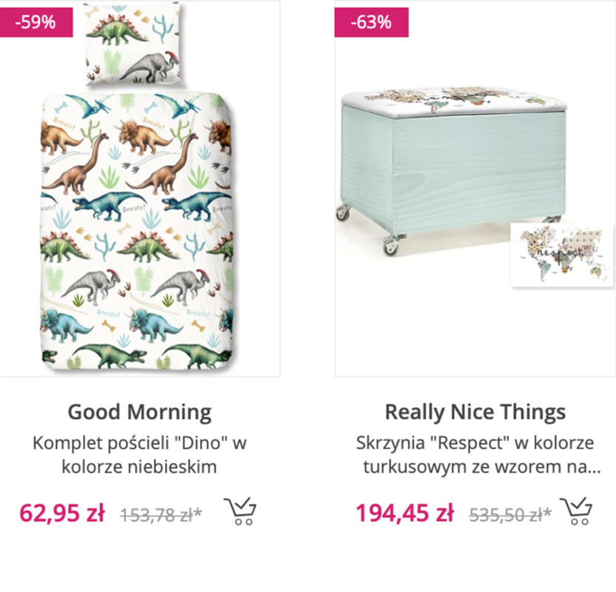The height and width of the screenshot is (592, 616).
Task: Click the crossed-out 153,78 zł price
Action: coord(157,514)
